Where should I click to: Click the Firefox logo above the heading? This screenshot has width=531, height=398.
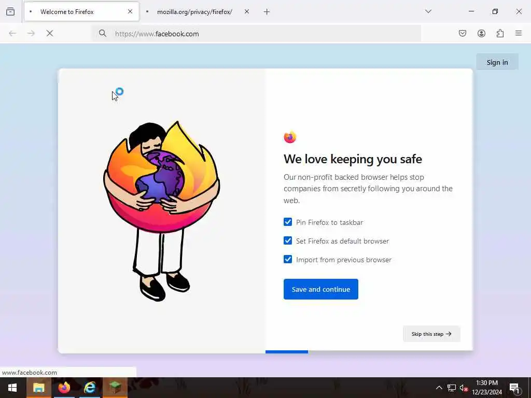[x=290, y=137]
